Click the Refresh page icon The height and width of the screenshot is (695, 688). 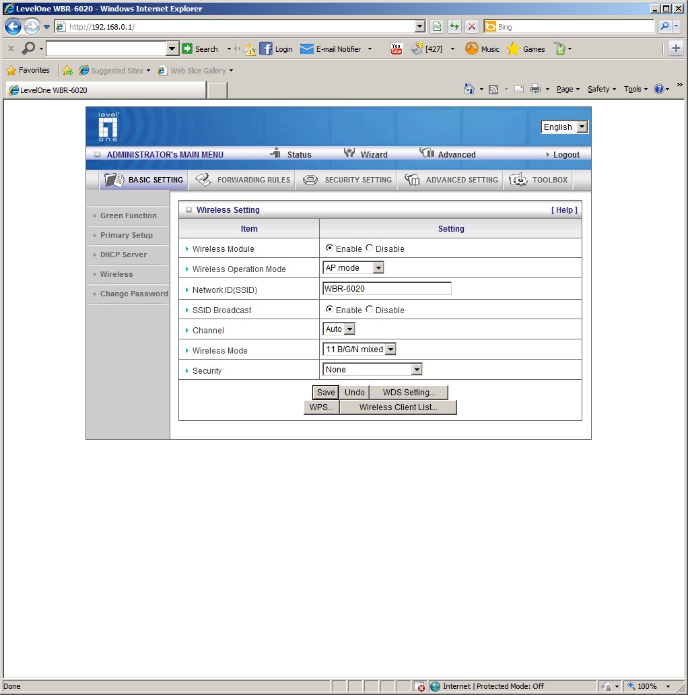pyautogui.click(x=454, y=26)
